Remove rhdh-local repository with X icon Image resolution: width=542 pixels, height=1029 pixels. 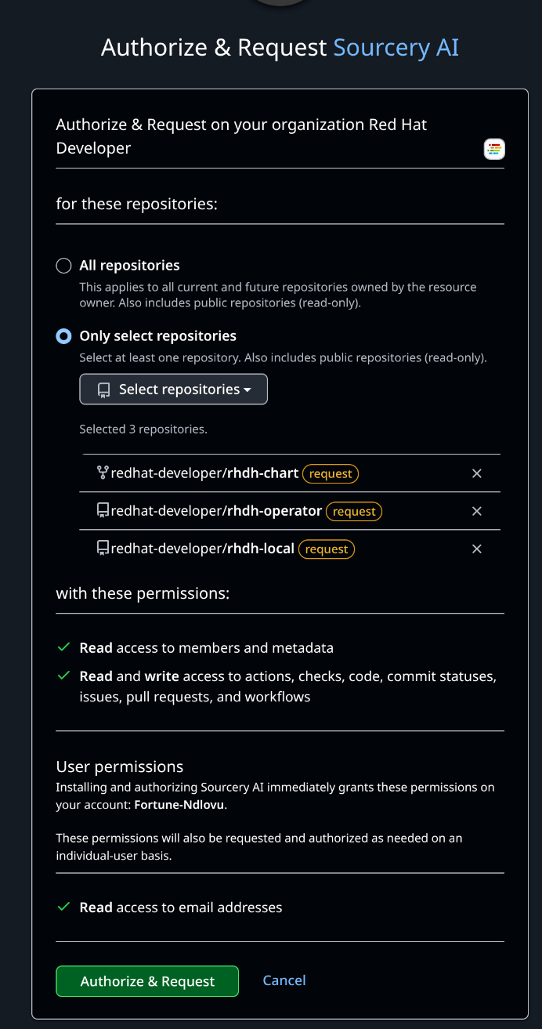pos(476,549)
